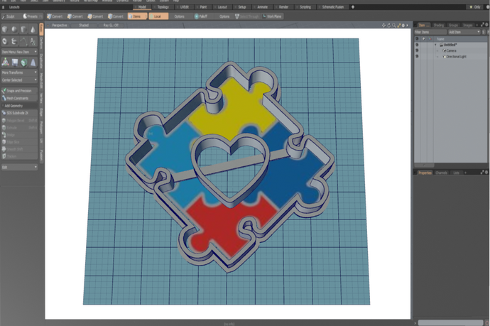Viewport: 490px width, 326px height.
Task: Open the viewport settings gear
Action: point(403,26)
